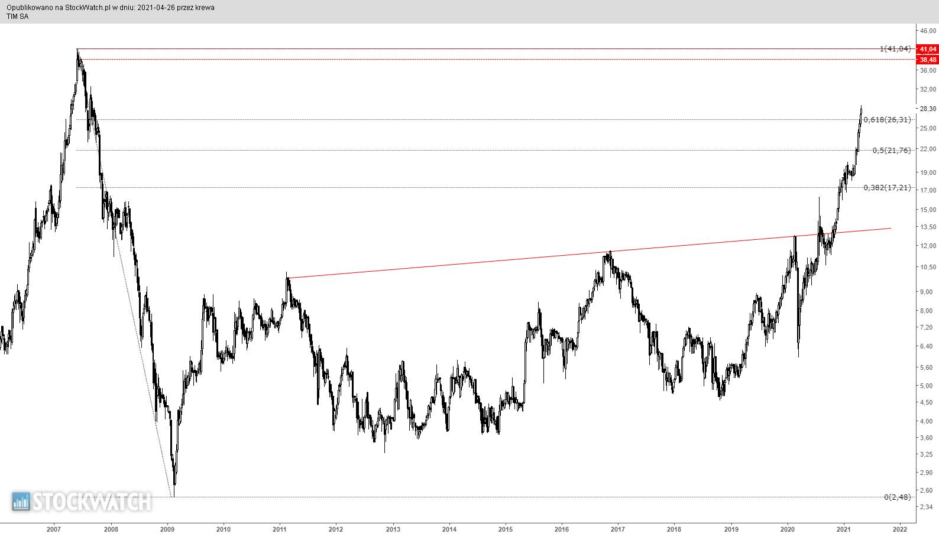939x534 pixels.
Task: Click the 2008 year axis label
Action: coord(111,529)
